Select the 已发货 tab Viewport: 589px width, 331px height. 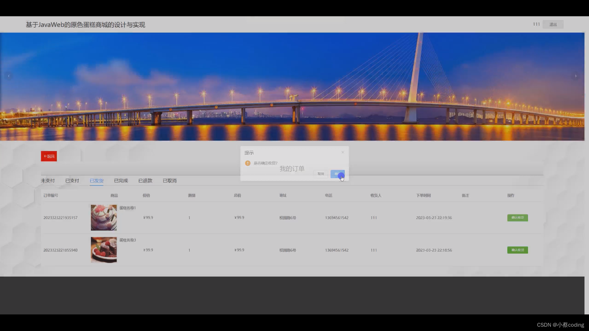[x=96, y=181]
